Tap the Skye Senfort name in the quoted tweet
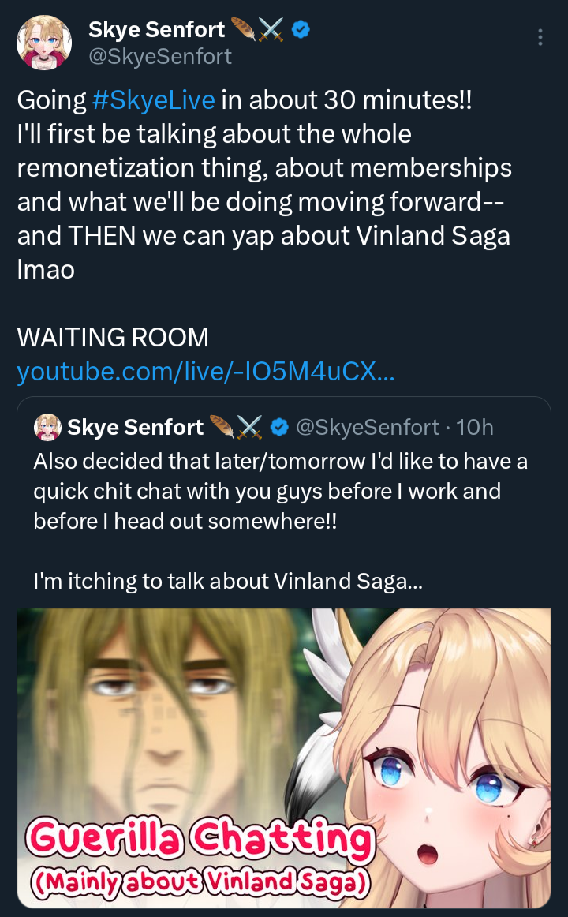Viewport: 568px width, 917px height. click(x=136, y=428)
